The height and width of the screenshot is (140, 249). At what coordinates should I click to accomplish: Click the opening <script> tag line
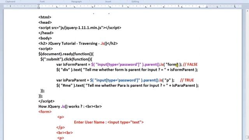(46, 49)
